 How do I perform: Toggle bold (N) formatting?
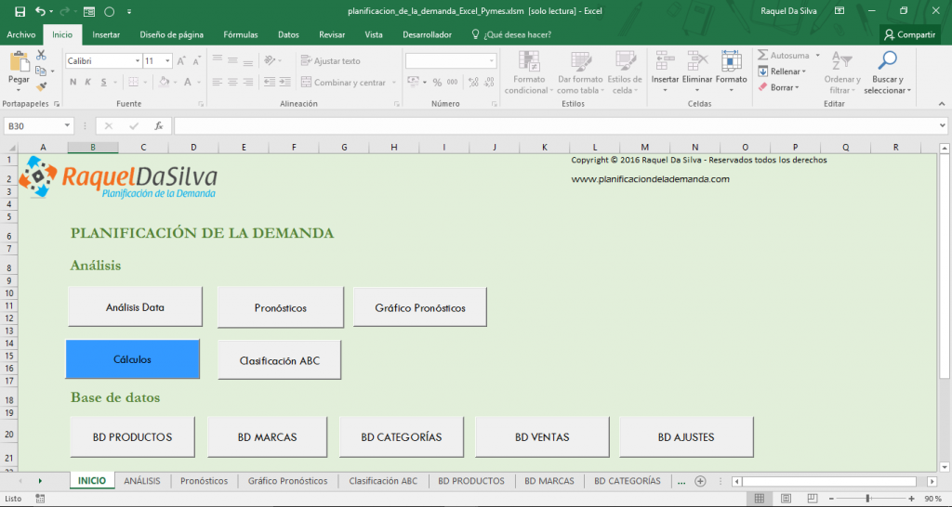[73, 82]
